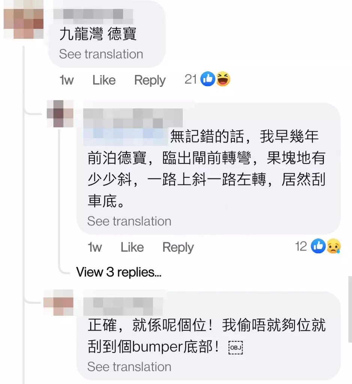Image resolution: width=352 pixels, height=384 pixels.
Task: Click the OBJ placeholder emoji in bottom comment
Action: point(236,348)
